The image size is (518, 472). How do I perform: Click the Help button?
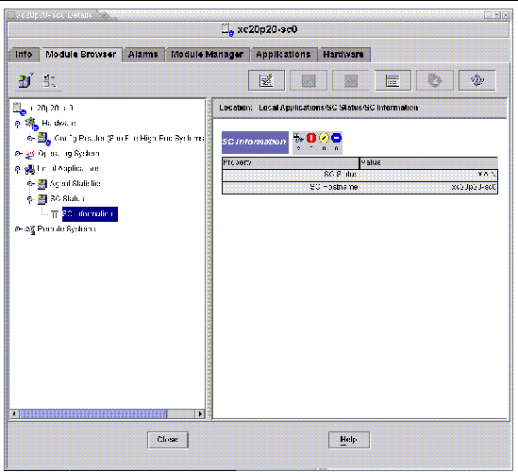tap(349, 440)
